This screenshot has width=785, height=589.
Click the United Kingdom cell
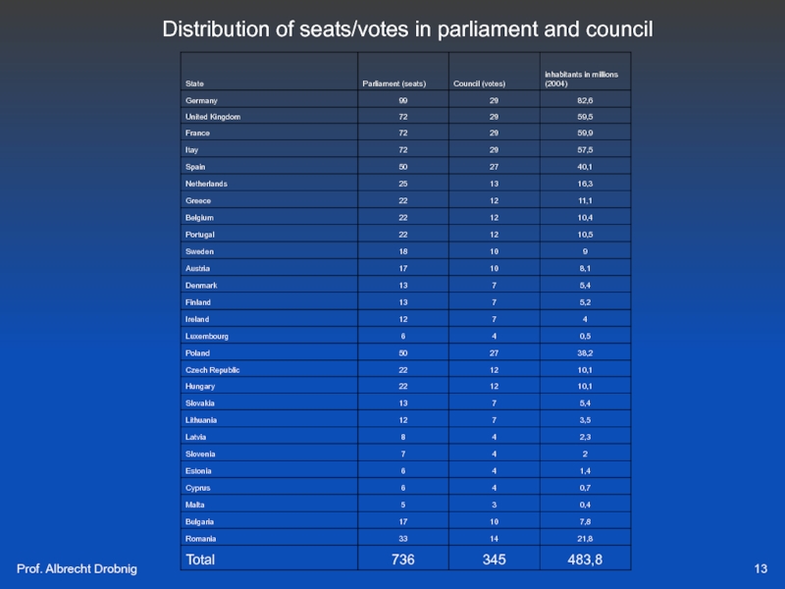pyautogui.click(x=213, y=117)
